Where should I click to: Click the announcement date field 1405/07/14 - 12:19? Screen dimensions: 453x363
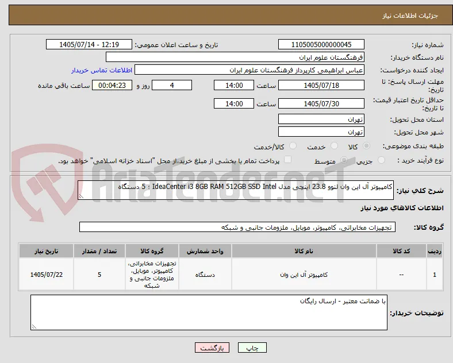pos(89,44)
